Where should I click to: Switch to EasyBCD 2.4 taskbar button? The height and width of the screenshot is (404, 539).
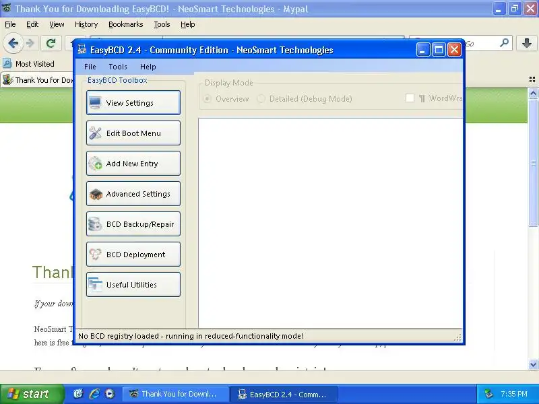click(x=284, y=394)
